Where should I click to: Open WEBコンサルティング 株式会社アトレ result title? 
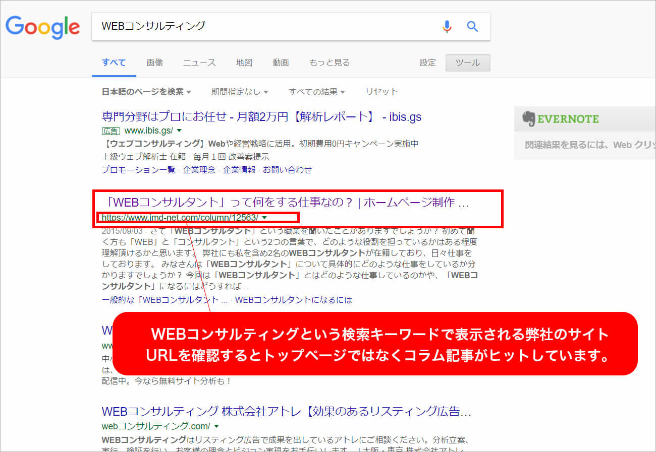tap(287, 411)
